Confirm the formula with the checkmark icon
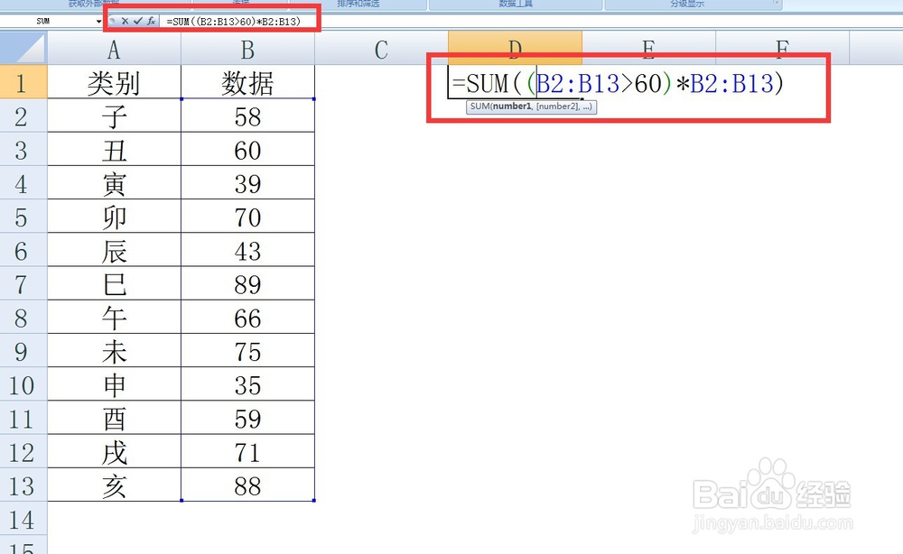 pos(137,21)
